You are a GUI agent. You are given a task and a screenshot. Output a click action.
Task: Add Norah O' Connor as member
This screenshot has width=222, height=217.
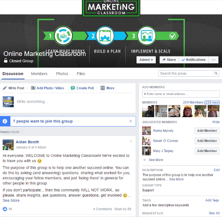[x=207, y=141]
